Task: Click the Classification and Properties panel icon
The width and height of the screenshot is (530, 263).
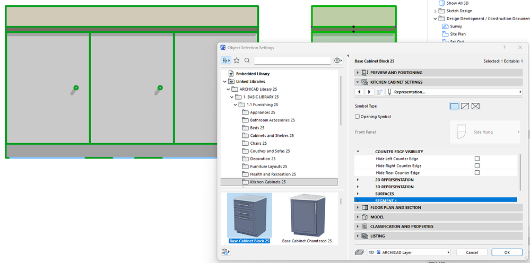Action: tap(364, 226)
